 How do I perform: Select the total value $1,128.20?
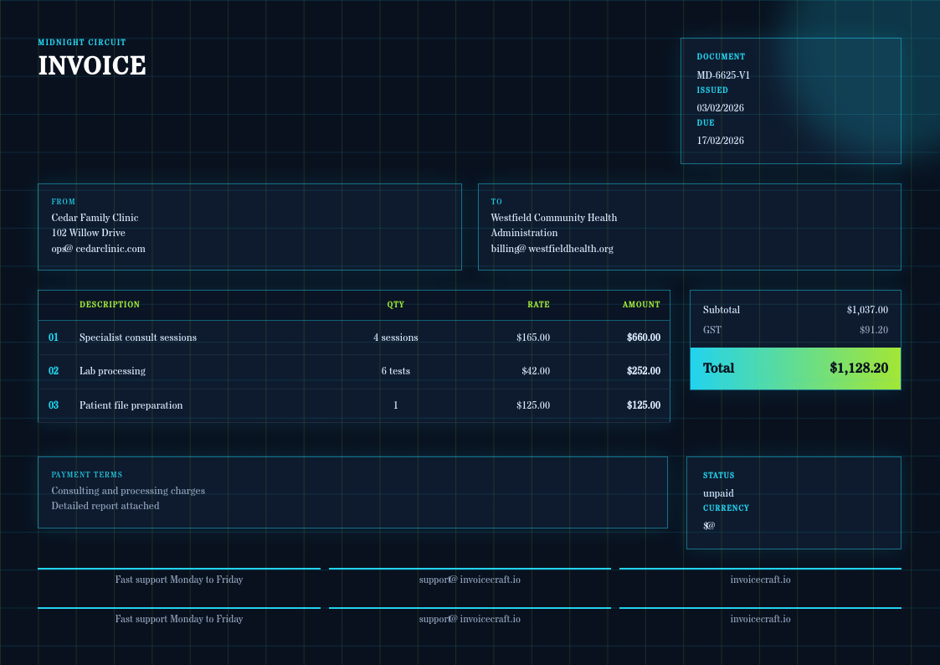click(859, 369)
